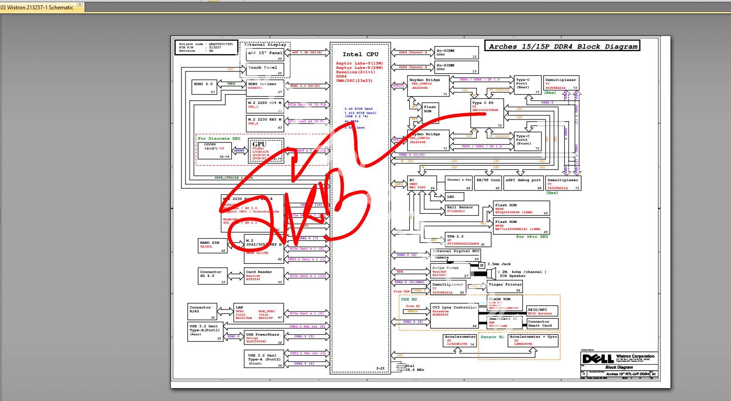Click the 'Connector SD 4.0' block
This screenshot has height=401, width=731.
213,275
